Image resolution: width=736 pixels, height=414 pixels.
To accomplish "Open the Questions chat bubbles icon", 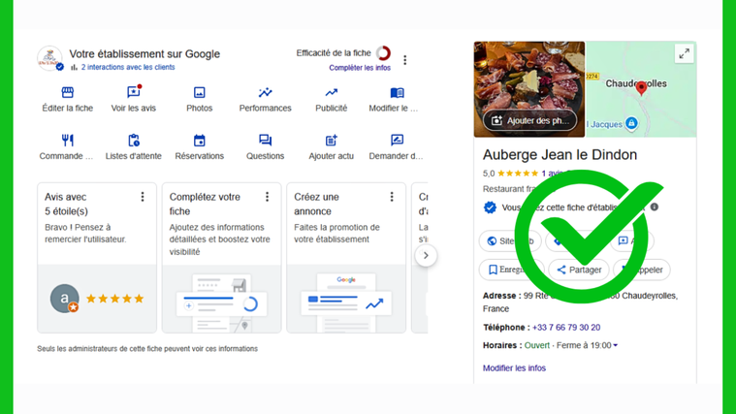I will pyautogui.click(x=265, y=140).
